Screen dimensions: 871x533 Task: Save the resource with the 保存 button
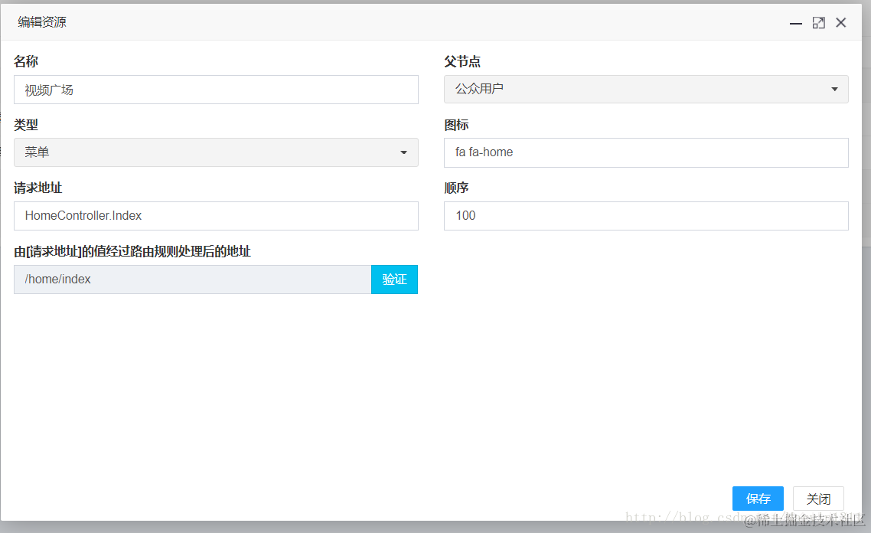coord(758,499)
